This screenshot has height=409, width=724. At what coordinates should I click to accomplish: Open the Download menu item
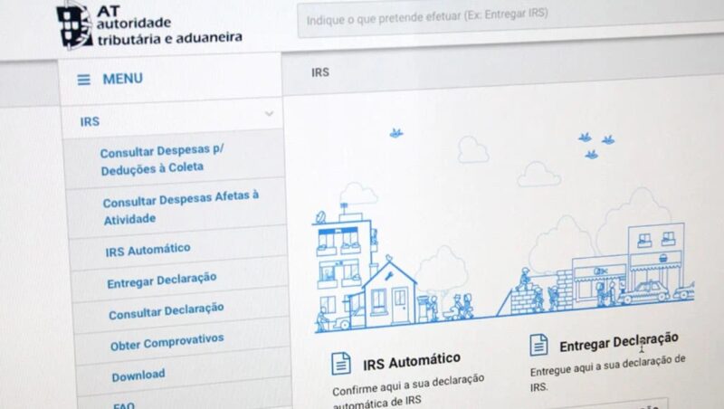click(x=138, y=376)
